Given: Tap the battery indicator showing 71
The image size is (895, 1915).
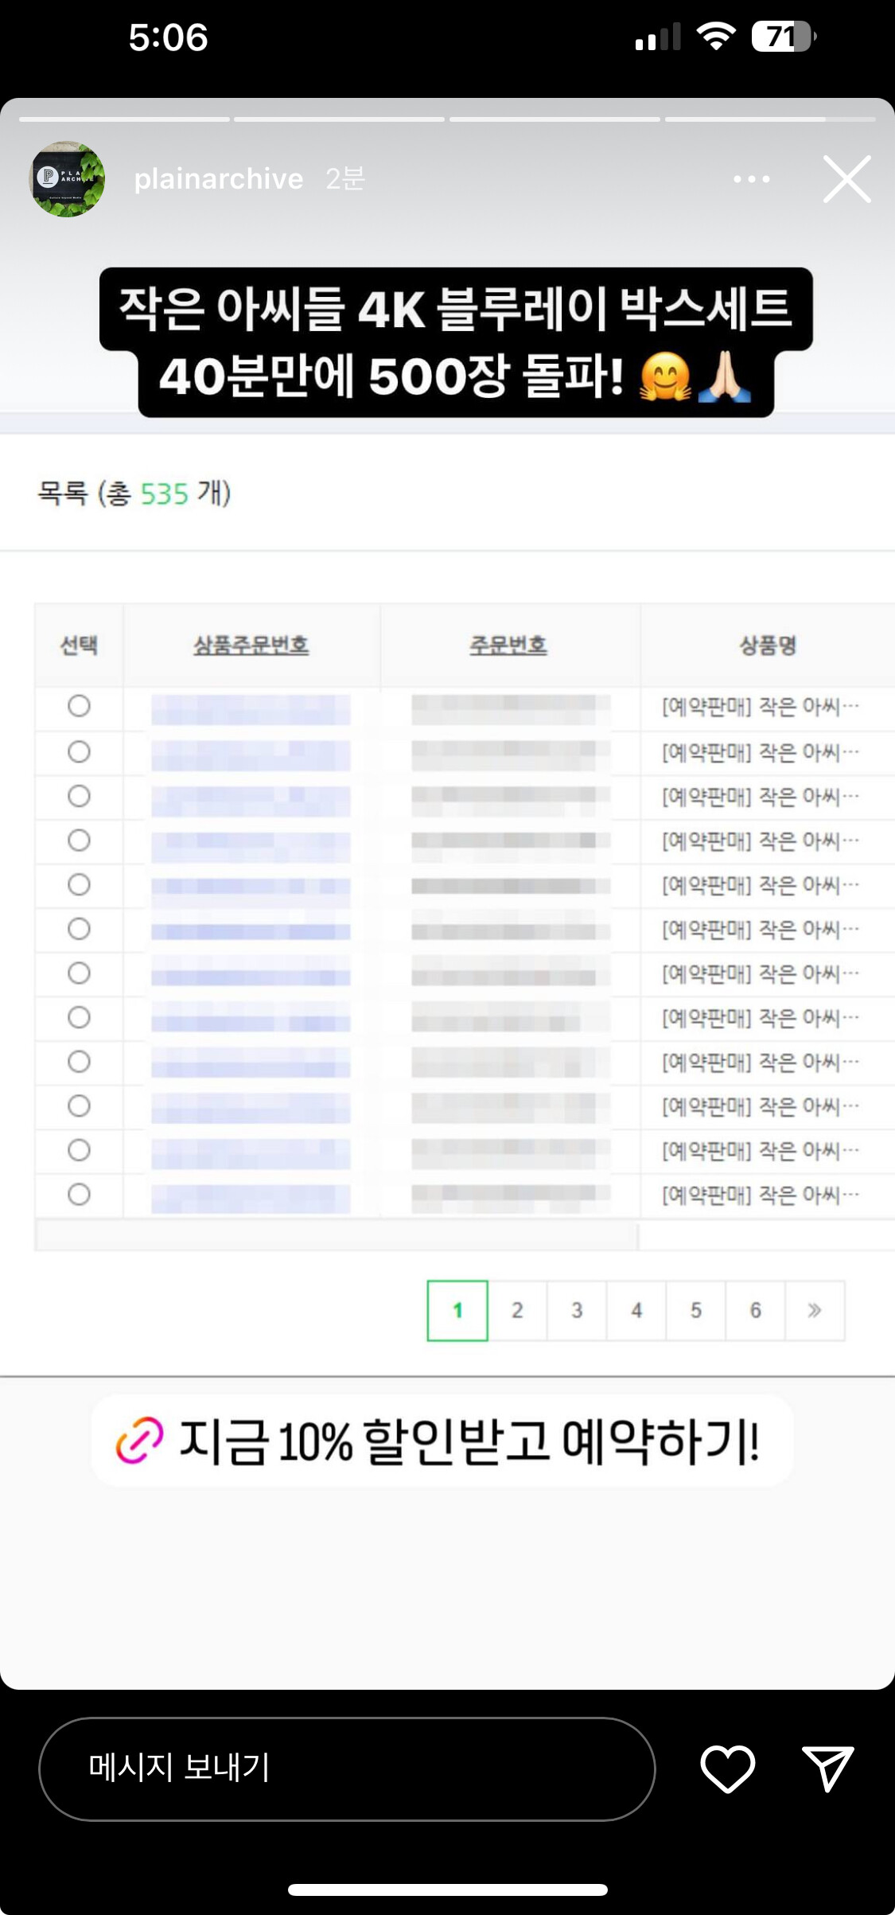Looking at the screenshot, I should tap(784, 37).
